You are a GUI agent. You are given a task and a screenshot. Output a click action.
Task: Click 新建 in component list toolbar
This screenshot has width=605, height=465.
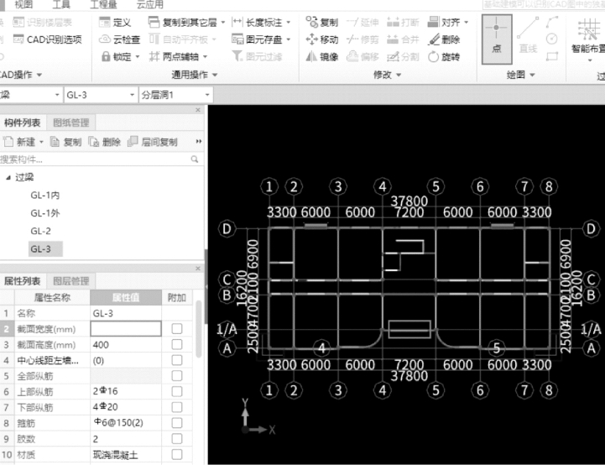coord(19,142)
